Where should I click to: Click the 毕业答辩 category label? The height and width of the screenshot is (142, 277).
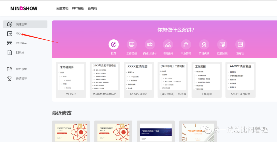point(186,53)
